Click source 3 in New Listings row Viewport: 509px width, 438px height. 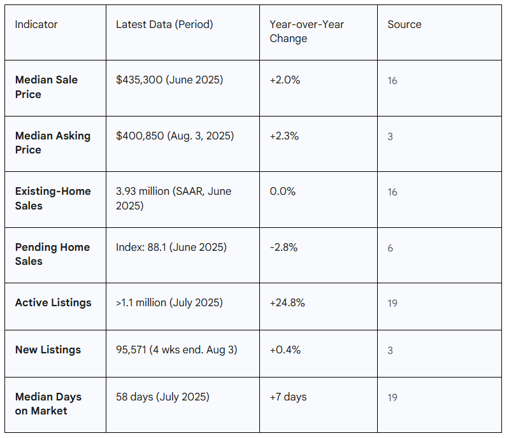click(391, 350)
